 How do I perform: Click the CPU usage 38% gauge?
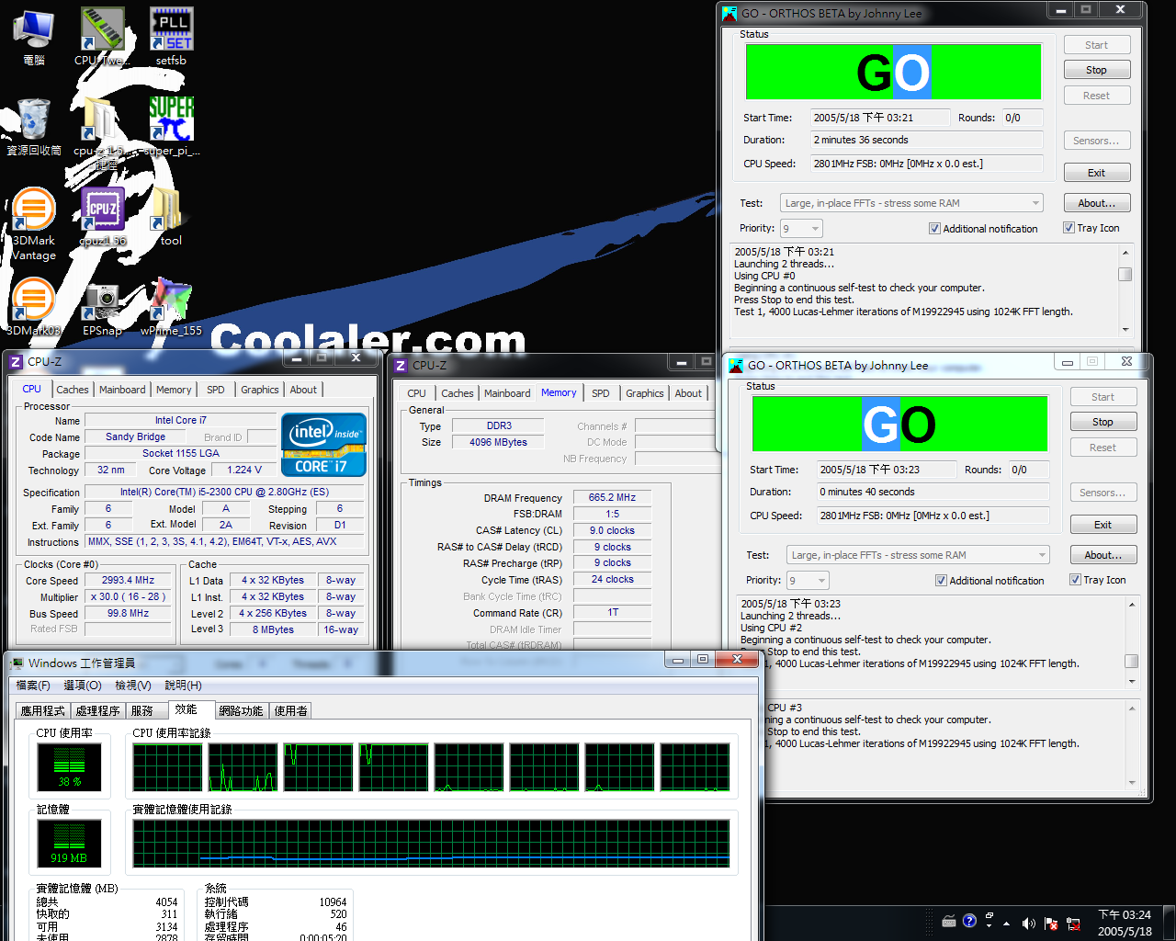pos(69,766)
